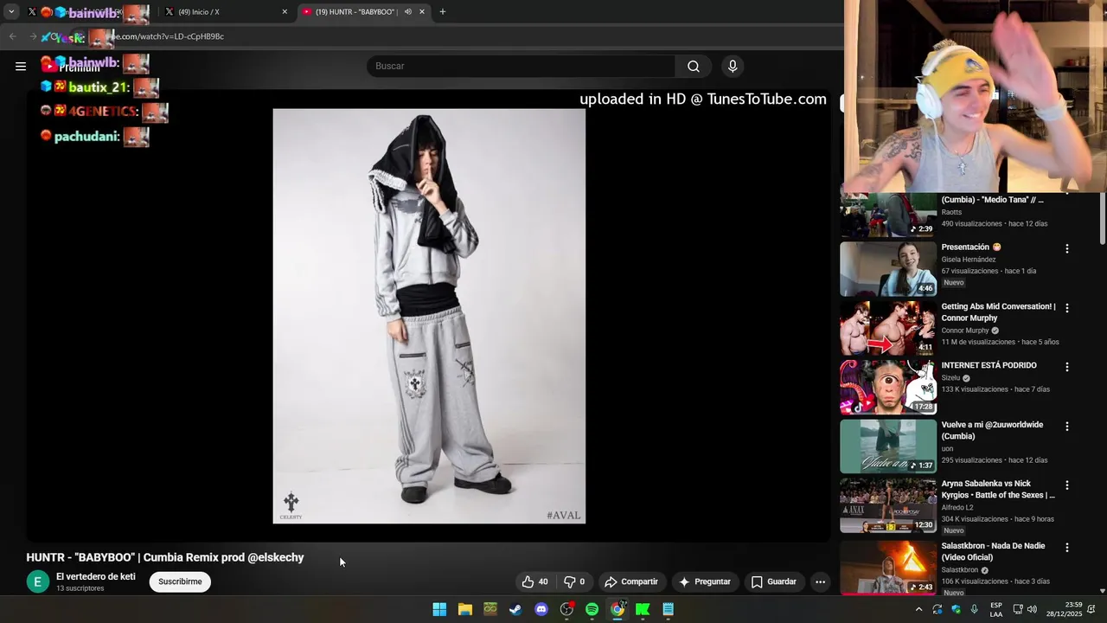This screenshot has height=623, width=1107.
Task: Click the page vertical scrollbar
Action: click(x=1102, y=218)
